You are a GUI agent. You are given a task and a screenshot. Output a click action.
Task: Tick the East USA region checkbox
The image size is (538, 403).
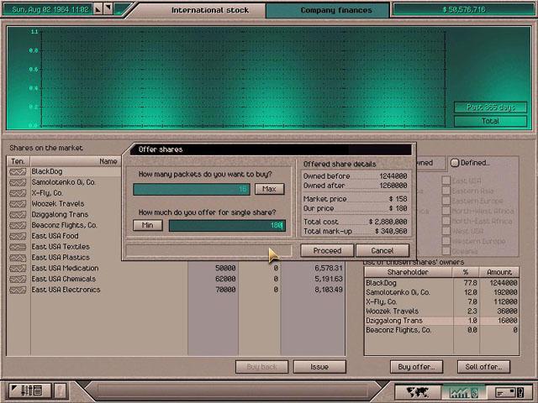point(446,181)
